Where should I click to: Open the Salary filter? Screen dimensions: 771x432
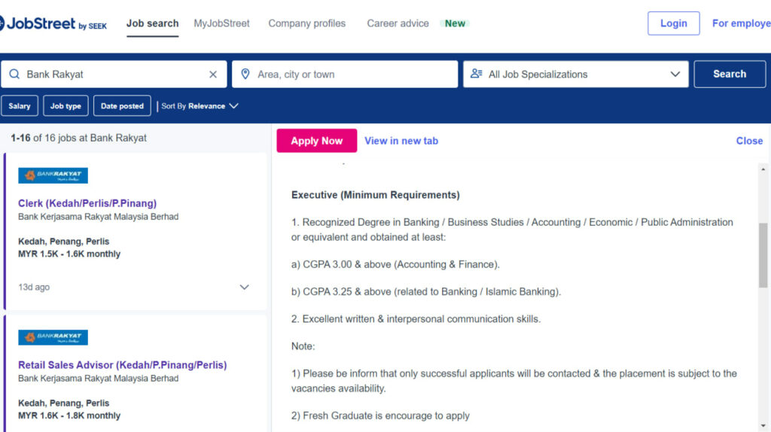[x=19, y=105]
